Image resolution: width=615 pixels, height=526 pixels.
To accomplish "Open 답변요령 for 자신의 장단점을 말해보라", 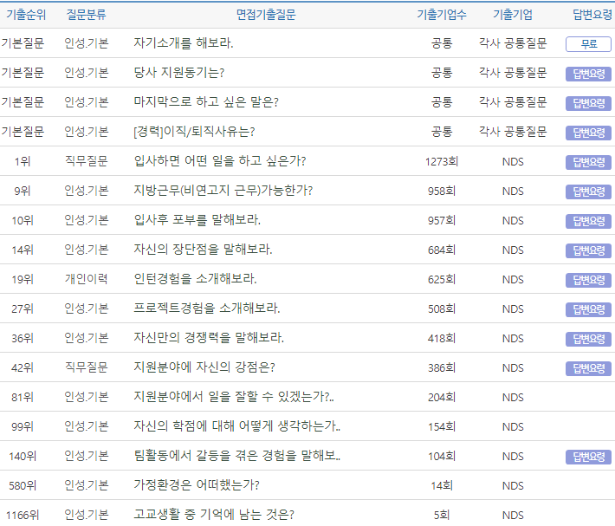I will (x=588, y=250).
